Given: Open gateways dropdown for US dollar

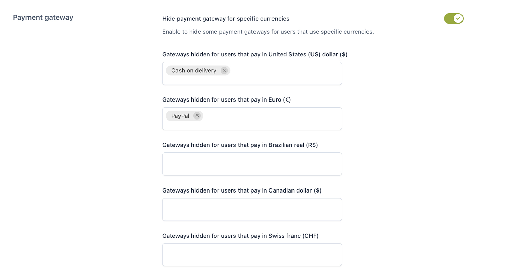Looking at the screenshot, I should tap(285, 73).
